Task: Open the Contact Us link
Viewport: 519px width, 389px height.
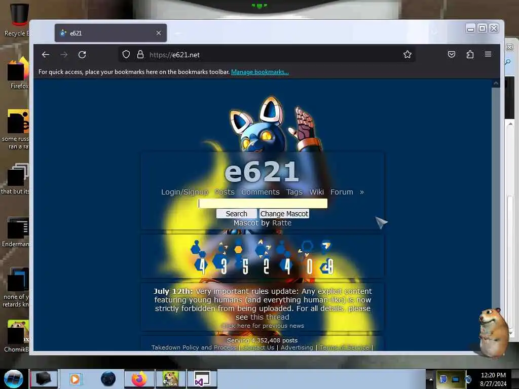Action: tap(259, 347)
